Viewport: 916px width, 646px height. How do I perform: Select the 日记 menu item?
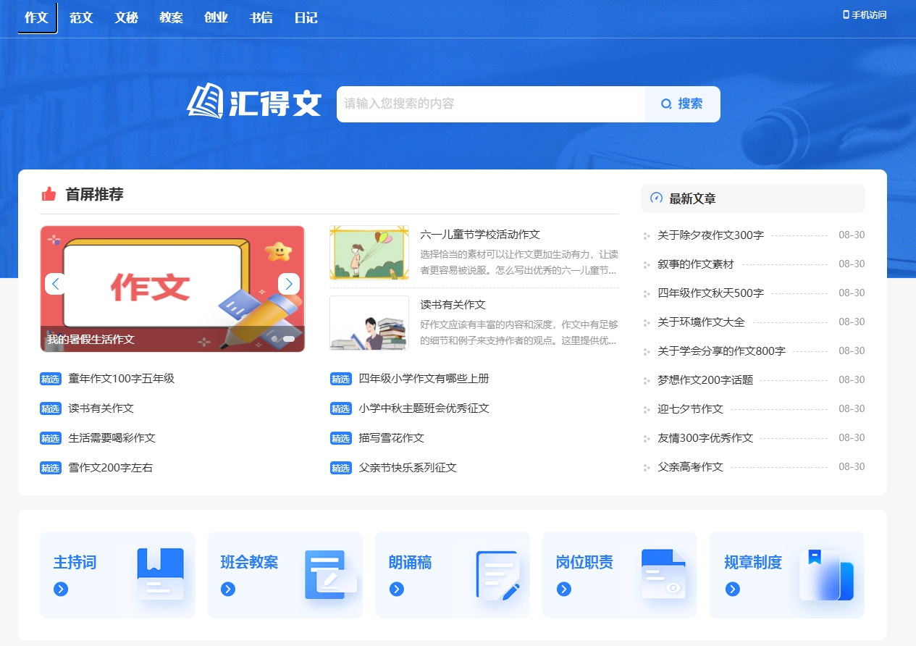click(x=306, y=17)
